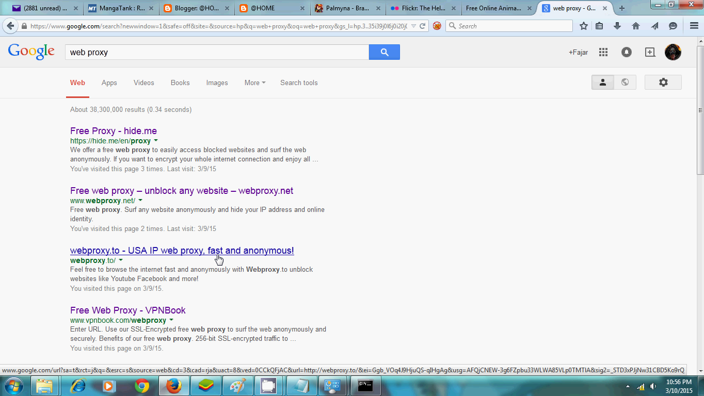Viewport: 704px width, 396px height.
Task: Switch to the (2881 unread) mail tab
Action: point(45,8)
